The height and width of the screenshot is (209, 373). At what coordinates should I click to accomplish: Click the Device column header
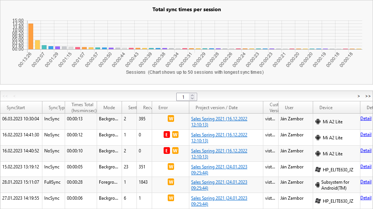[x=326, y=108]
